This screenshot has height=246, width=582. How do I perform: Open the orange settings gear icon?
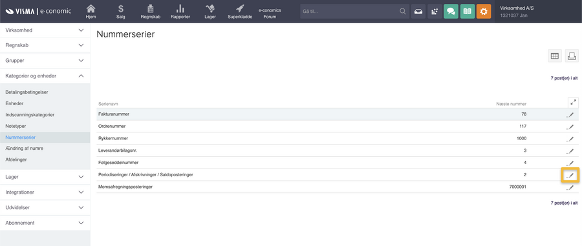tap(484, 12)
